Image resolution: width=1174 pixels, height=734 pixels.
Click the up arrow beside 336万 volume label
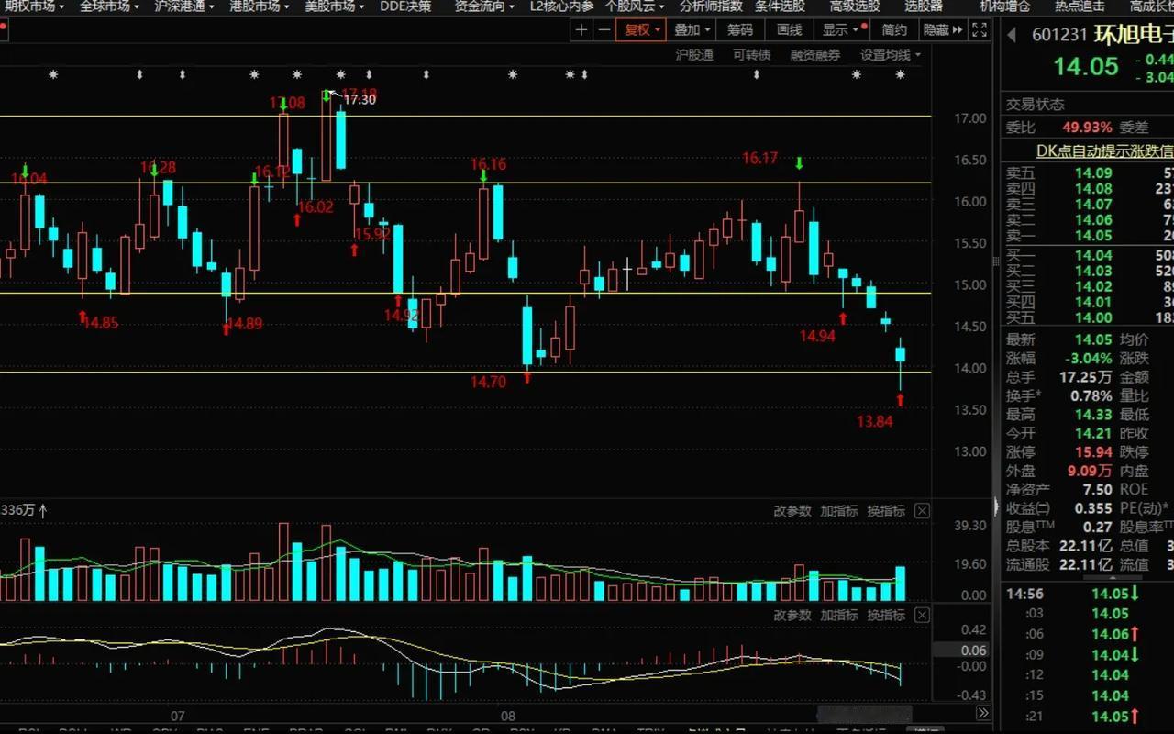click(43, 510)
